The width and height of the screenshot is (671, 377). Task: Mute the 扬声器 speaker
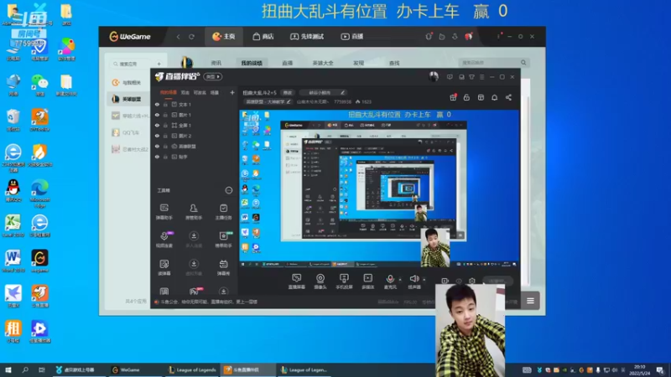414,279
